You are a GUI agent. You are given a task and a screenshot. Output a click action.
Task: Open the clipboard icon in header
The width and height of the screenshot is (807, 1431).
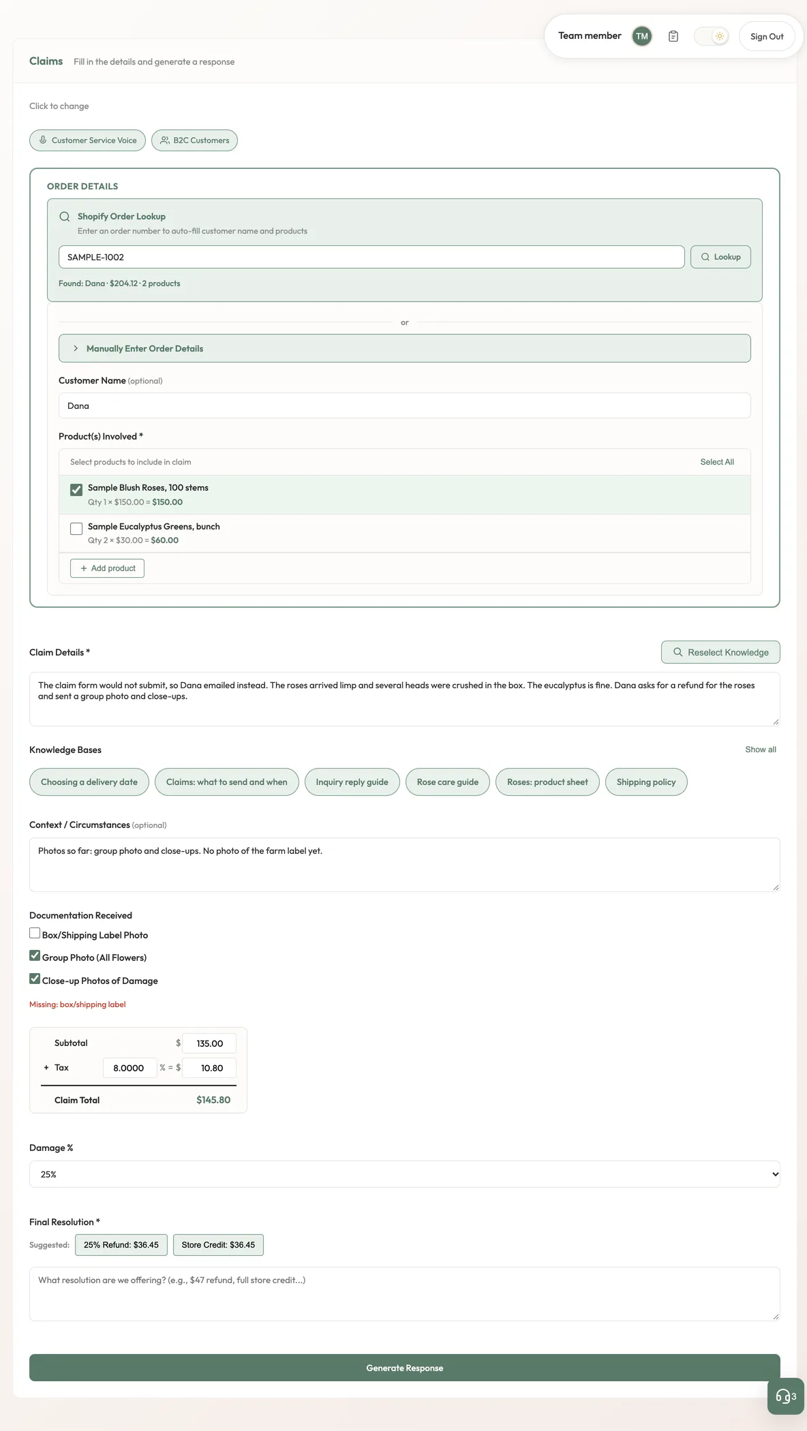pyautogui.click(x=673, y=36)
